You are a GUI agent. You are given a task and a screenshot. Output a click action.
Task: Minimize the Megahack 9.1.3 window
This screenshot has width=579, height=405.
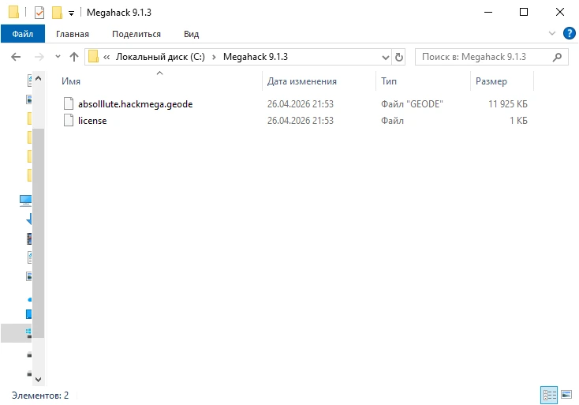pos(488,12)
